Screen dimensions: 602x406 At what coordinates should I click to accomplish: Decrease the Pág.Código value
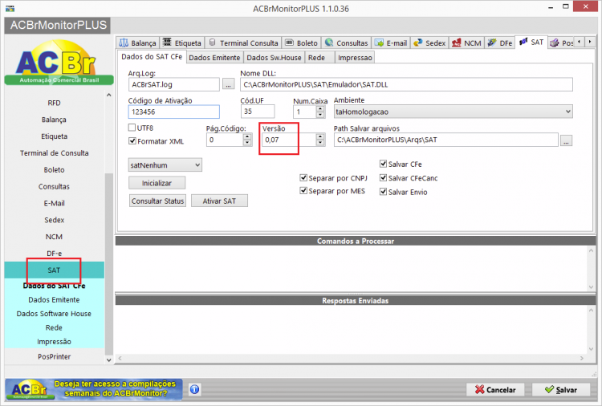[x=248, y=143]
